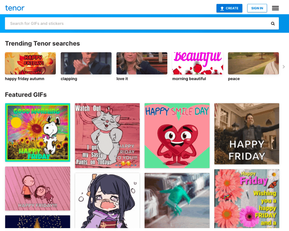Open the hamburger navigation menu
This screenshot has height=231, width=289.
pos(275,8)
